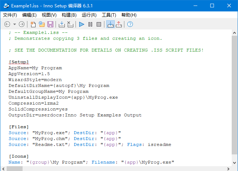Open an existing script file icon
Image resolution: width=238 pixels, height=171 pixels.
tap(42, 24)
